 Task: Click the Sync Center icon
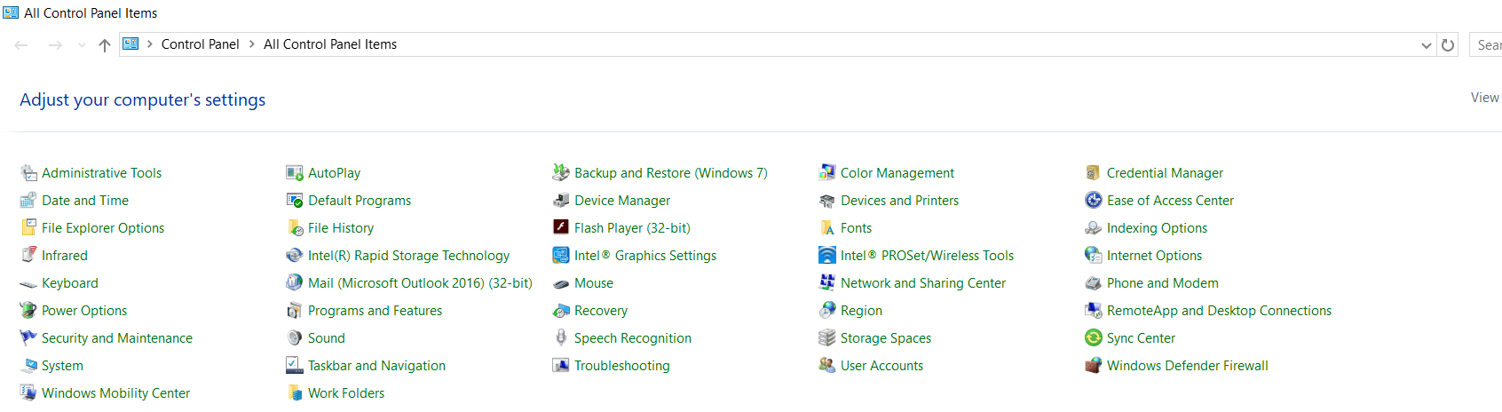click(1093, 338)
